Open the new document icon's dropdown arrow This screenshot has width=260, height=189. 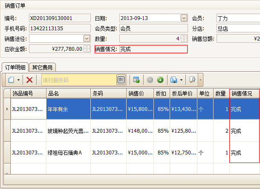[x=18, y=80]
